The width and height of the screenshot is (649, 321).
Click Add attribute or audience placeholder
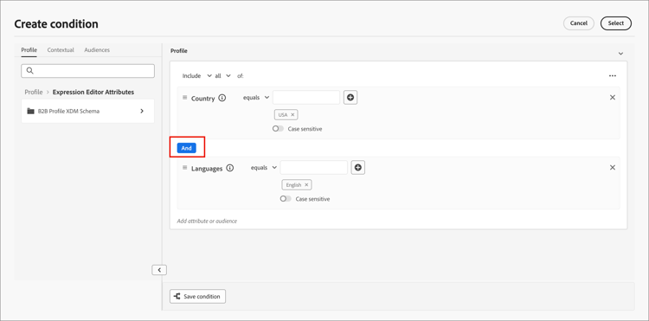[207, 221]
